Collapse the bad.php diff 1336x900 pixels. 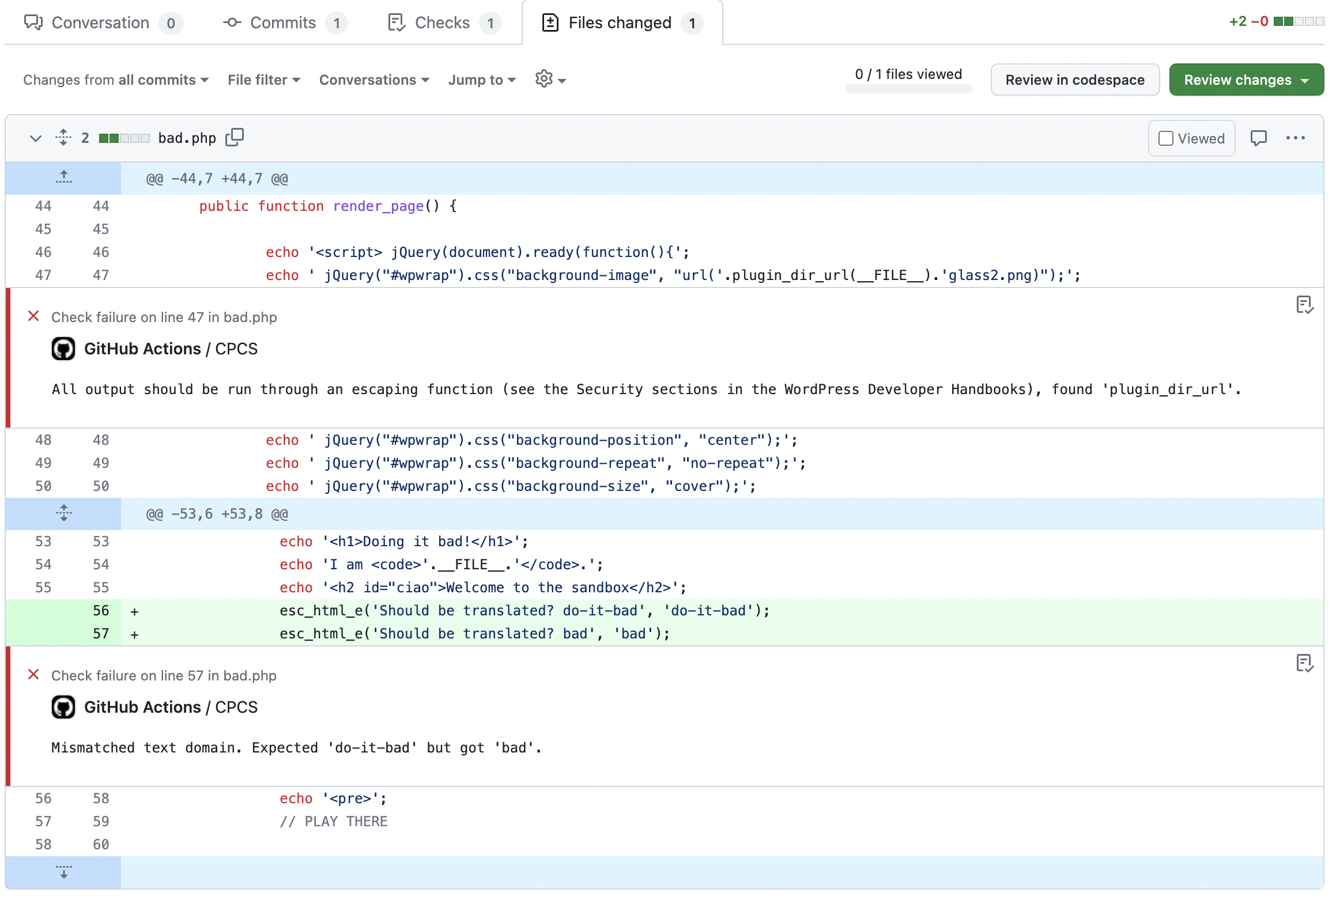[35, 138]
